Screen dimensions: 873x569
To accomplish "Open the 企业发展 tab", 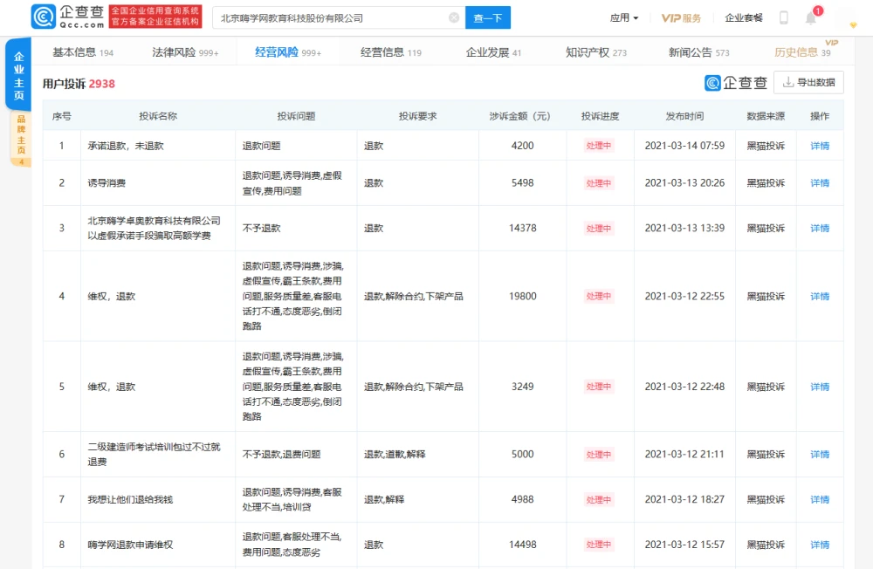I will tap(493, 52).
